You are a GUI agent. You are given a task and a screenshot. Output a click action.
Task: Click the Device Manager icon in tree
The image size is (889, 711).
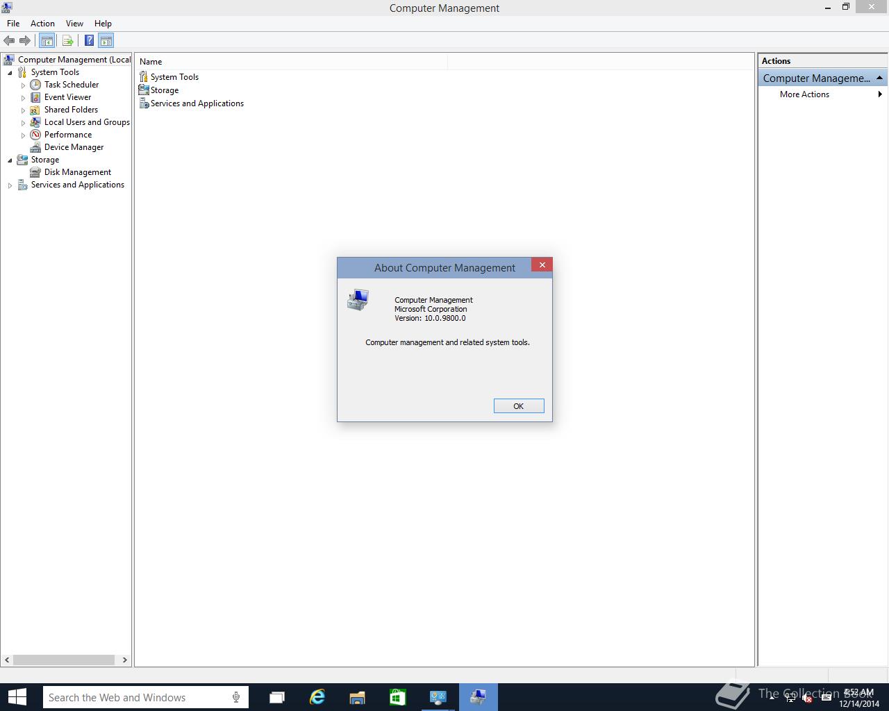(35, 147)
